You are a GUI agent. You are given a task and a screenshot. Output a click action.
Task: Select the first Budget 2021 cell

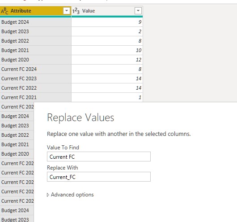tap(35, 50)
